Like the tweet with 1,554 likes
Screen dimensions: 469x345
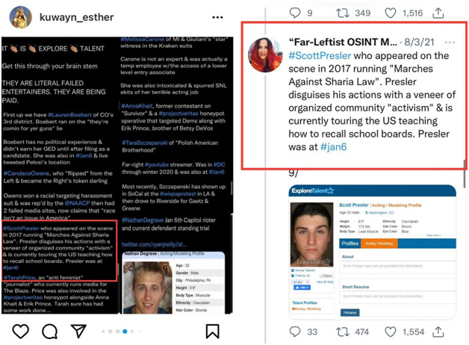[391, 332]
